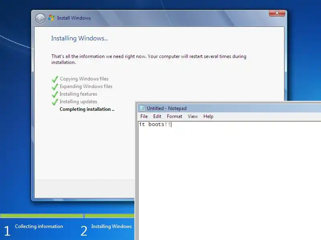This screenshot has width=321, height=240.
Task: Click inside the Notepad text area
Action: coord(230,181)
